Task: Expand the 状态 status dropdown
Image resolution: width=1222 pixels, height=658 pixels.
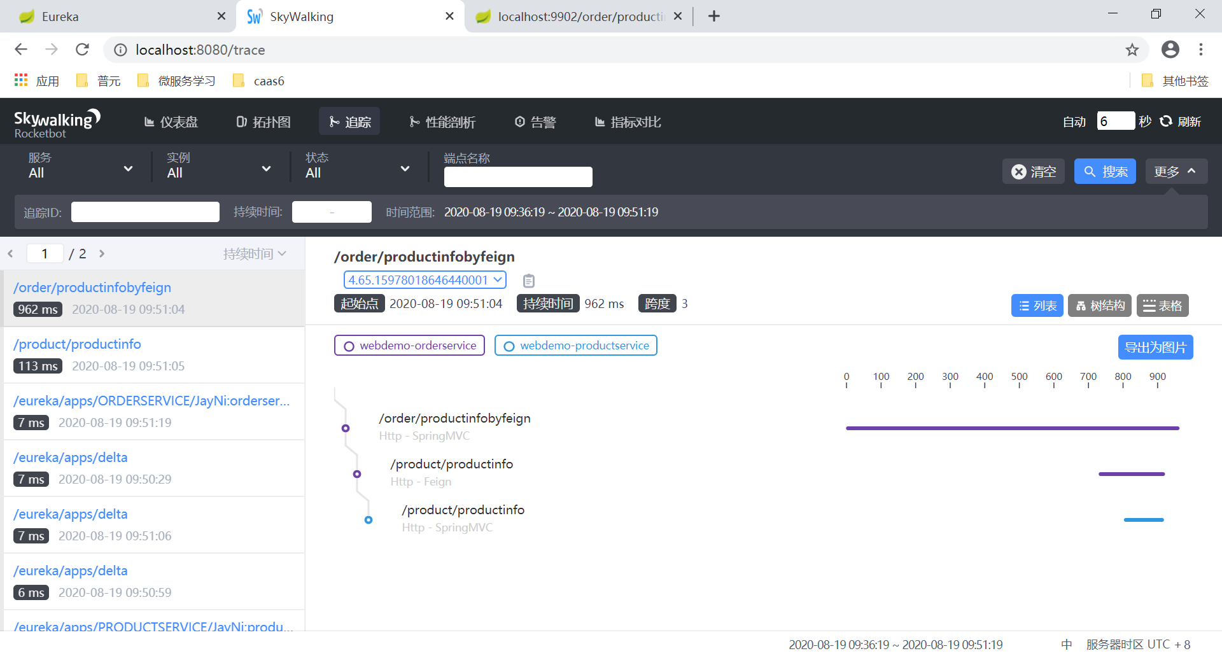Action: pyautogui.click(x=357, y=167)
